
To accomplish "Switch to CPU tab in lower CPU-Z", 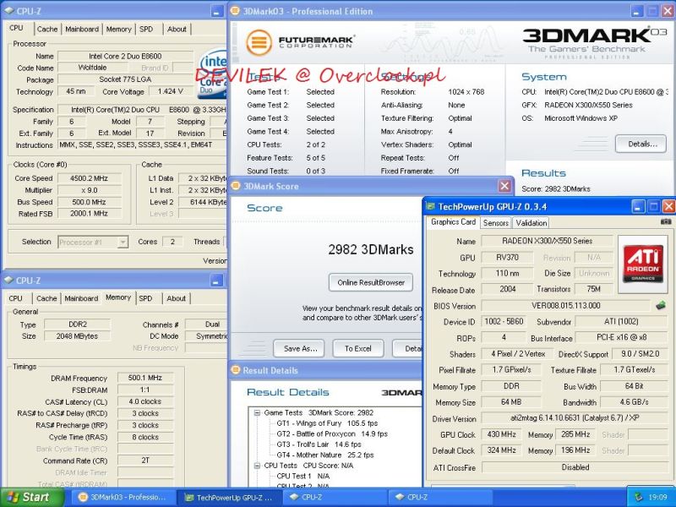I will pyautogui.click(x=15, y=298).
